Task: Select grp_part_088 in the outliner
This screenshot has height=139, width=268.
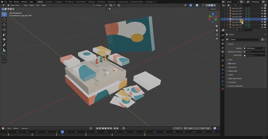Action: [x=237, y=16]
